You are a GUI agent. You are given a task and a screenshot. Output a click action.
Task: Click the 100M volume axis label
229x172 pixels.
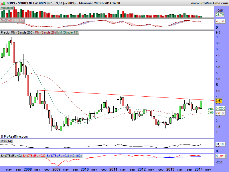coord(220,11)
